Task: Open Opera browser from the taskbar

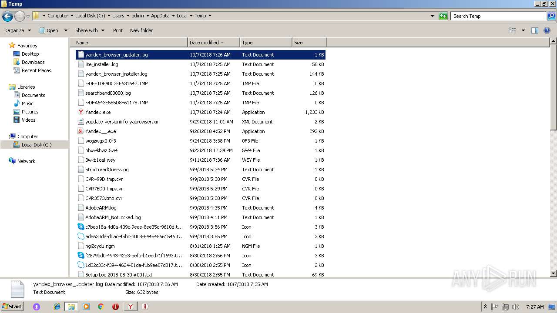Action: click(115, 306)
